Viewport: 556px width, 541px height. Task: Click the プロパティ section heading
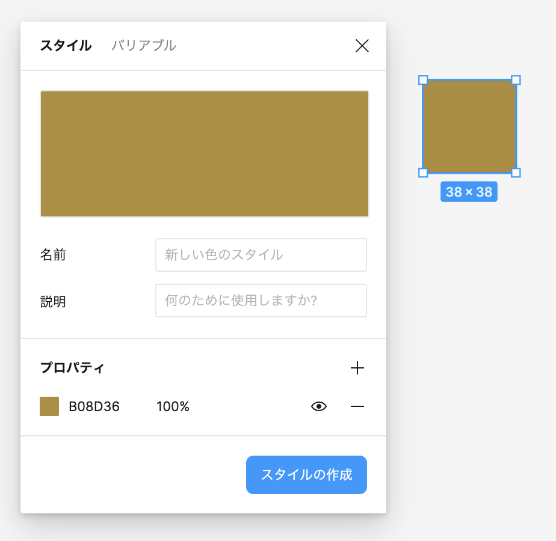72,368
